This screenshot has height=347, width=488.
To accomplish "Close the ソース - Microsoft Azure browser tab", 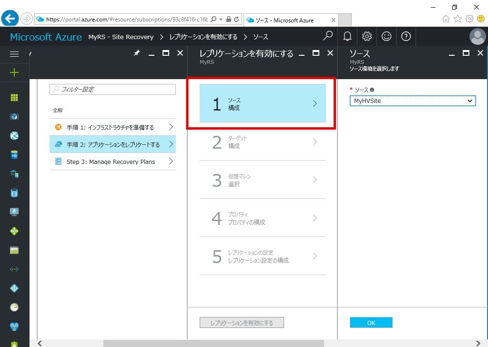I will click(x=333, y=20).
